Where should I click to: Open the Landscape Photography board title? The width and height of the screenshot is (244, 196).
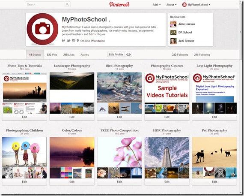(72, 66)
